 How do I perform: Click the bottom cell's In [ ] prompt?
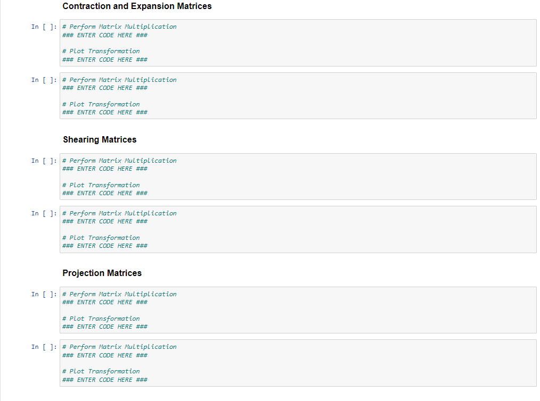[x=43, y=346]
